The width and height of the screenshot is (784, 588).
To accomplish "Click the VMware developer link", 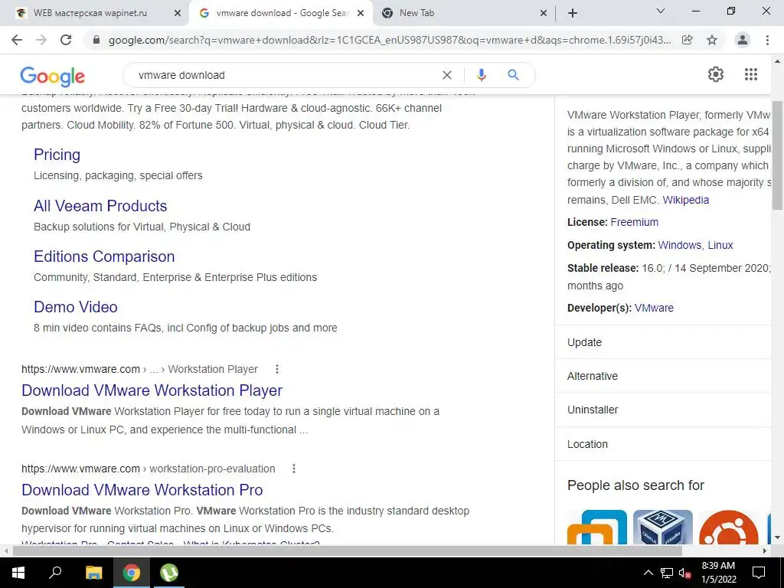I will [654, 308].
